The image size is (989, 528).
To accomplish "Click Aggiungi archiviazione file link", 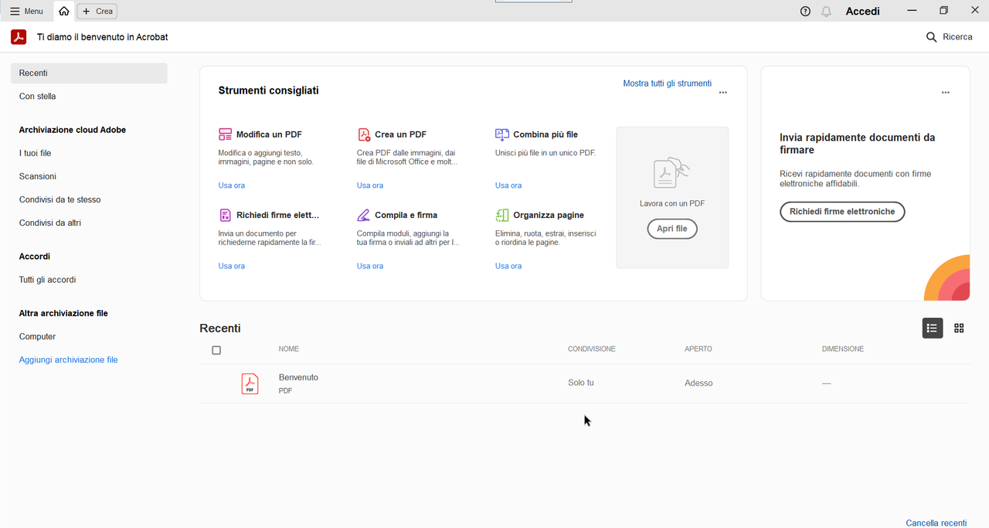I will pos(69,360).
